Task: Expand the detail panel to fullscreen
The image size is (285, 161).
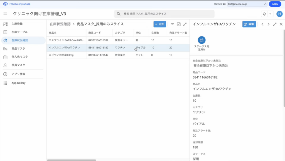Action: (275, 24)
